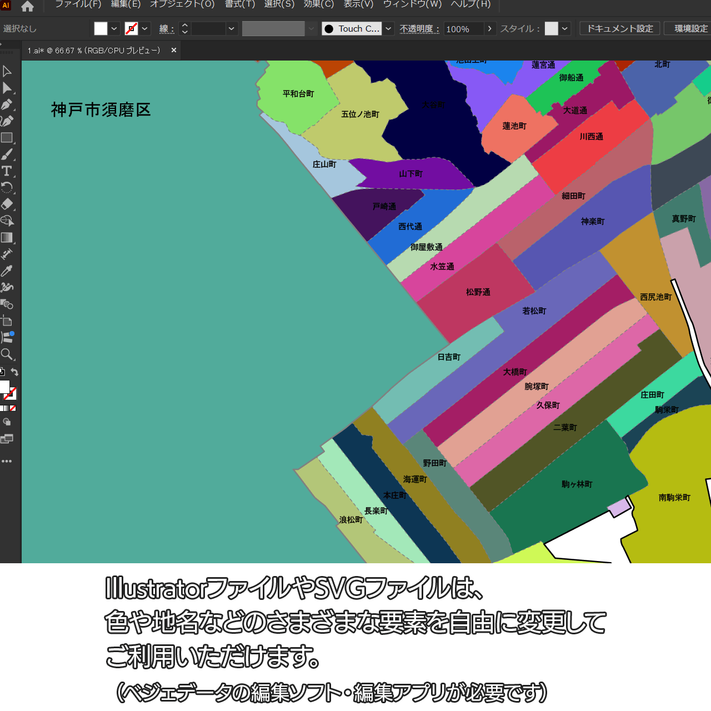Screen dimensions: 711x711
Task: Open the オブジェクト(O) menu
Action: pos(182,4)
